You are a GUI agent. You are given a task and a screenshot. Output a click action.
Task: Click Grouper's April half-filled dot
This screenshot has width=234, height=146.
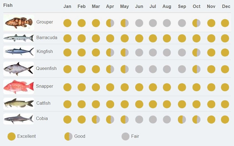click(x=110, y=23)
